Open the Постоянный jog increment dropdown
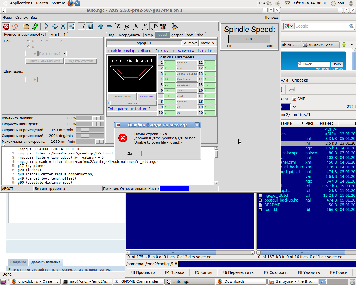Screen dimensions: 356x285 64,53
